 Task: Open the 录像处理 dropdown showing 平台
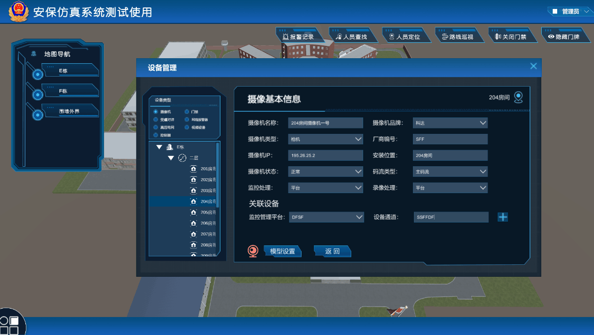pyautogui.click(x=450, y=188)
